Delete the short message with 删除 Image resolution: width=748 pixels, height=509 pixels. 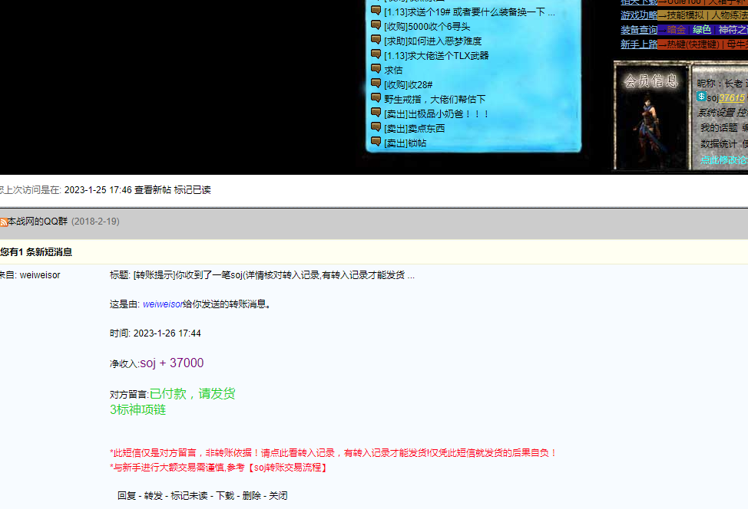[251, 496]
